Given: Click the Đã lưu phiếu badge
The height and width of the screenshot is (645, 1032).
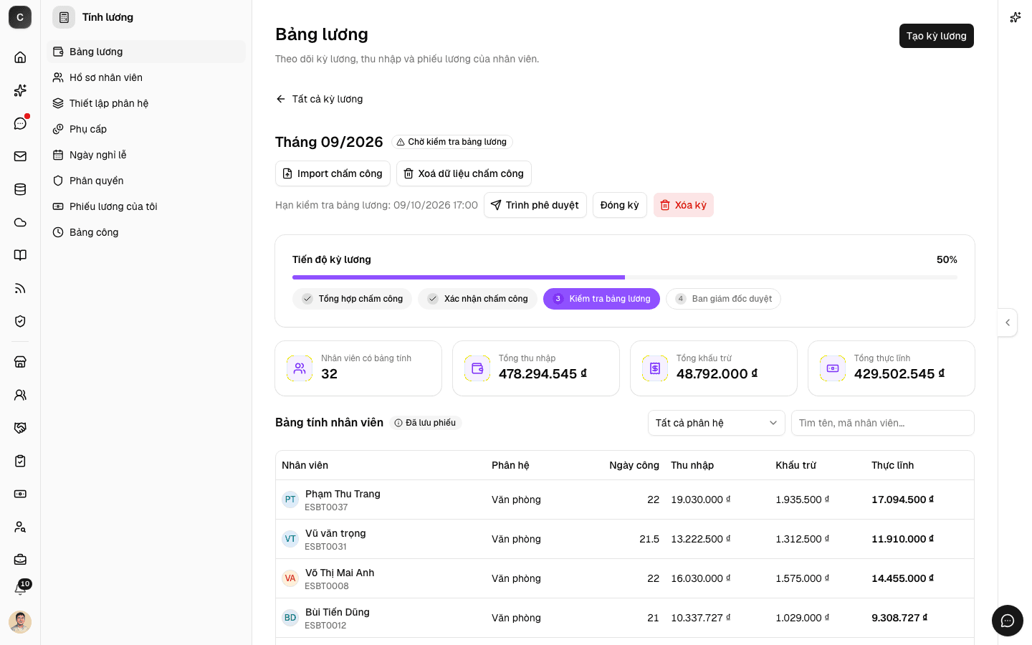Looking at the screenshot, I should tap(426, 423).
